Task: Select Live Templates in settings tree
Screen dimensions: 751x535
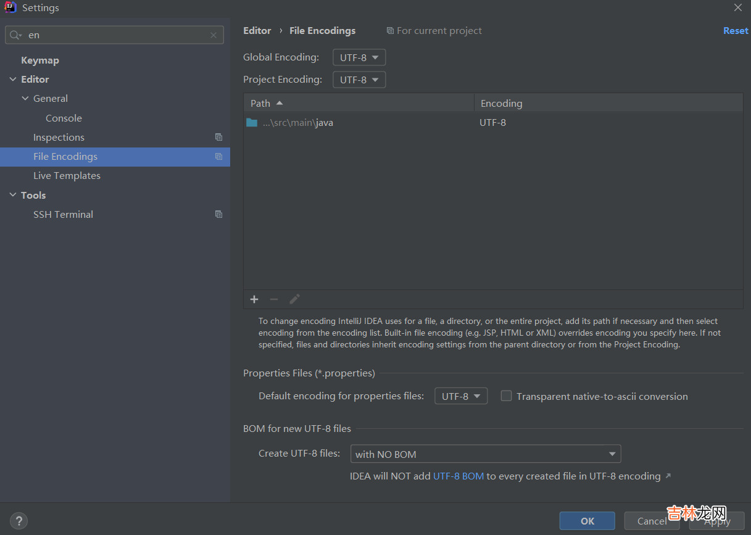Action: pos(67,176)
